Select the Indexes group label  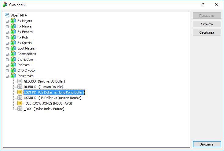[x=23, y=65]
